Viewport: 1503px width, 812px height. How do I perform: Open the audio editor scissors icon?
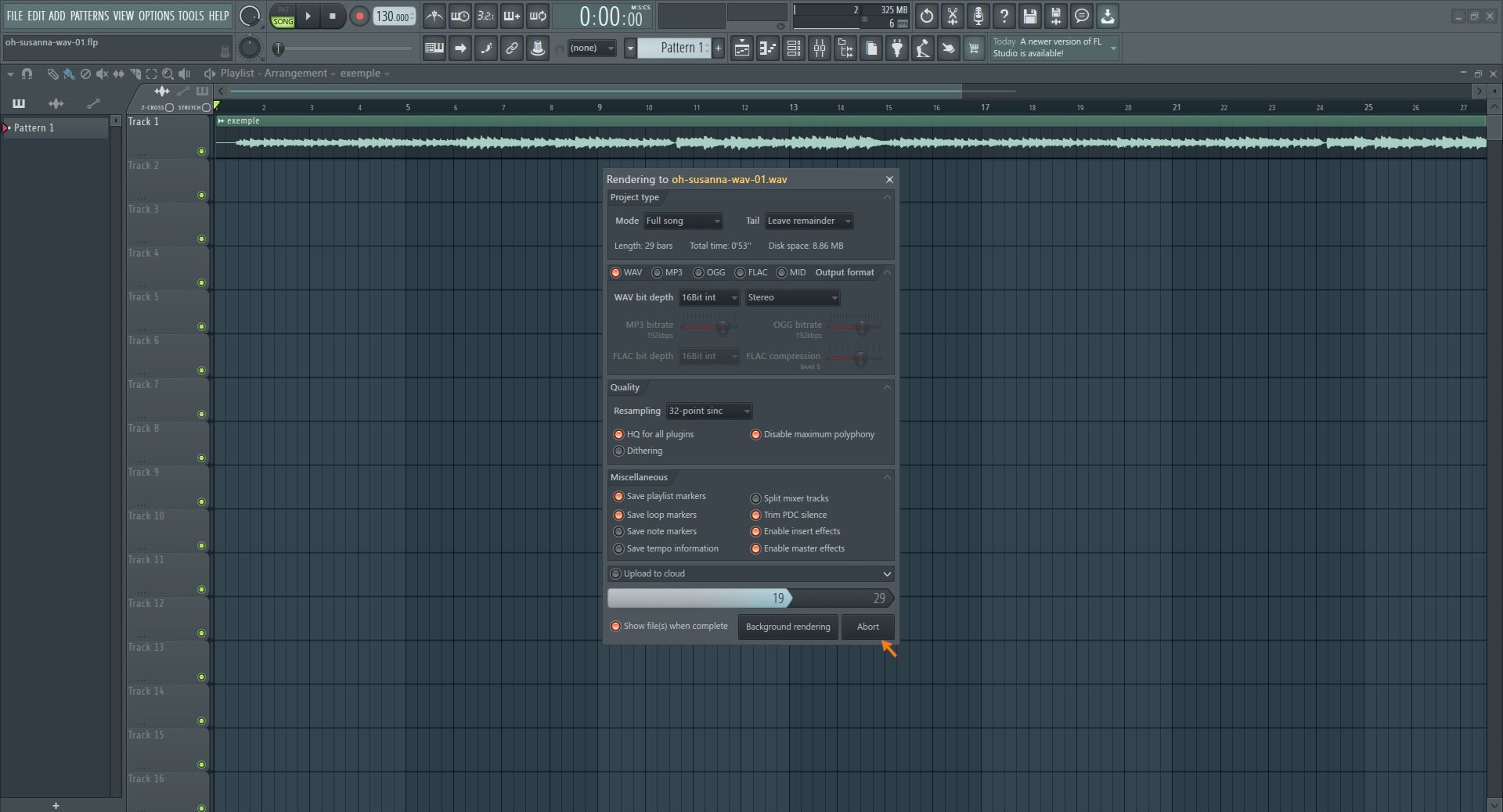click(953, 16)
